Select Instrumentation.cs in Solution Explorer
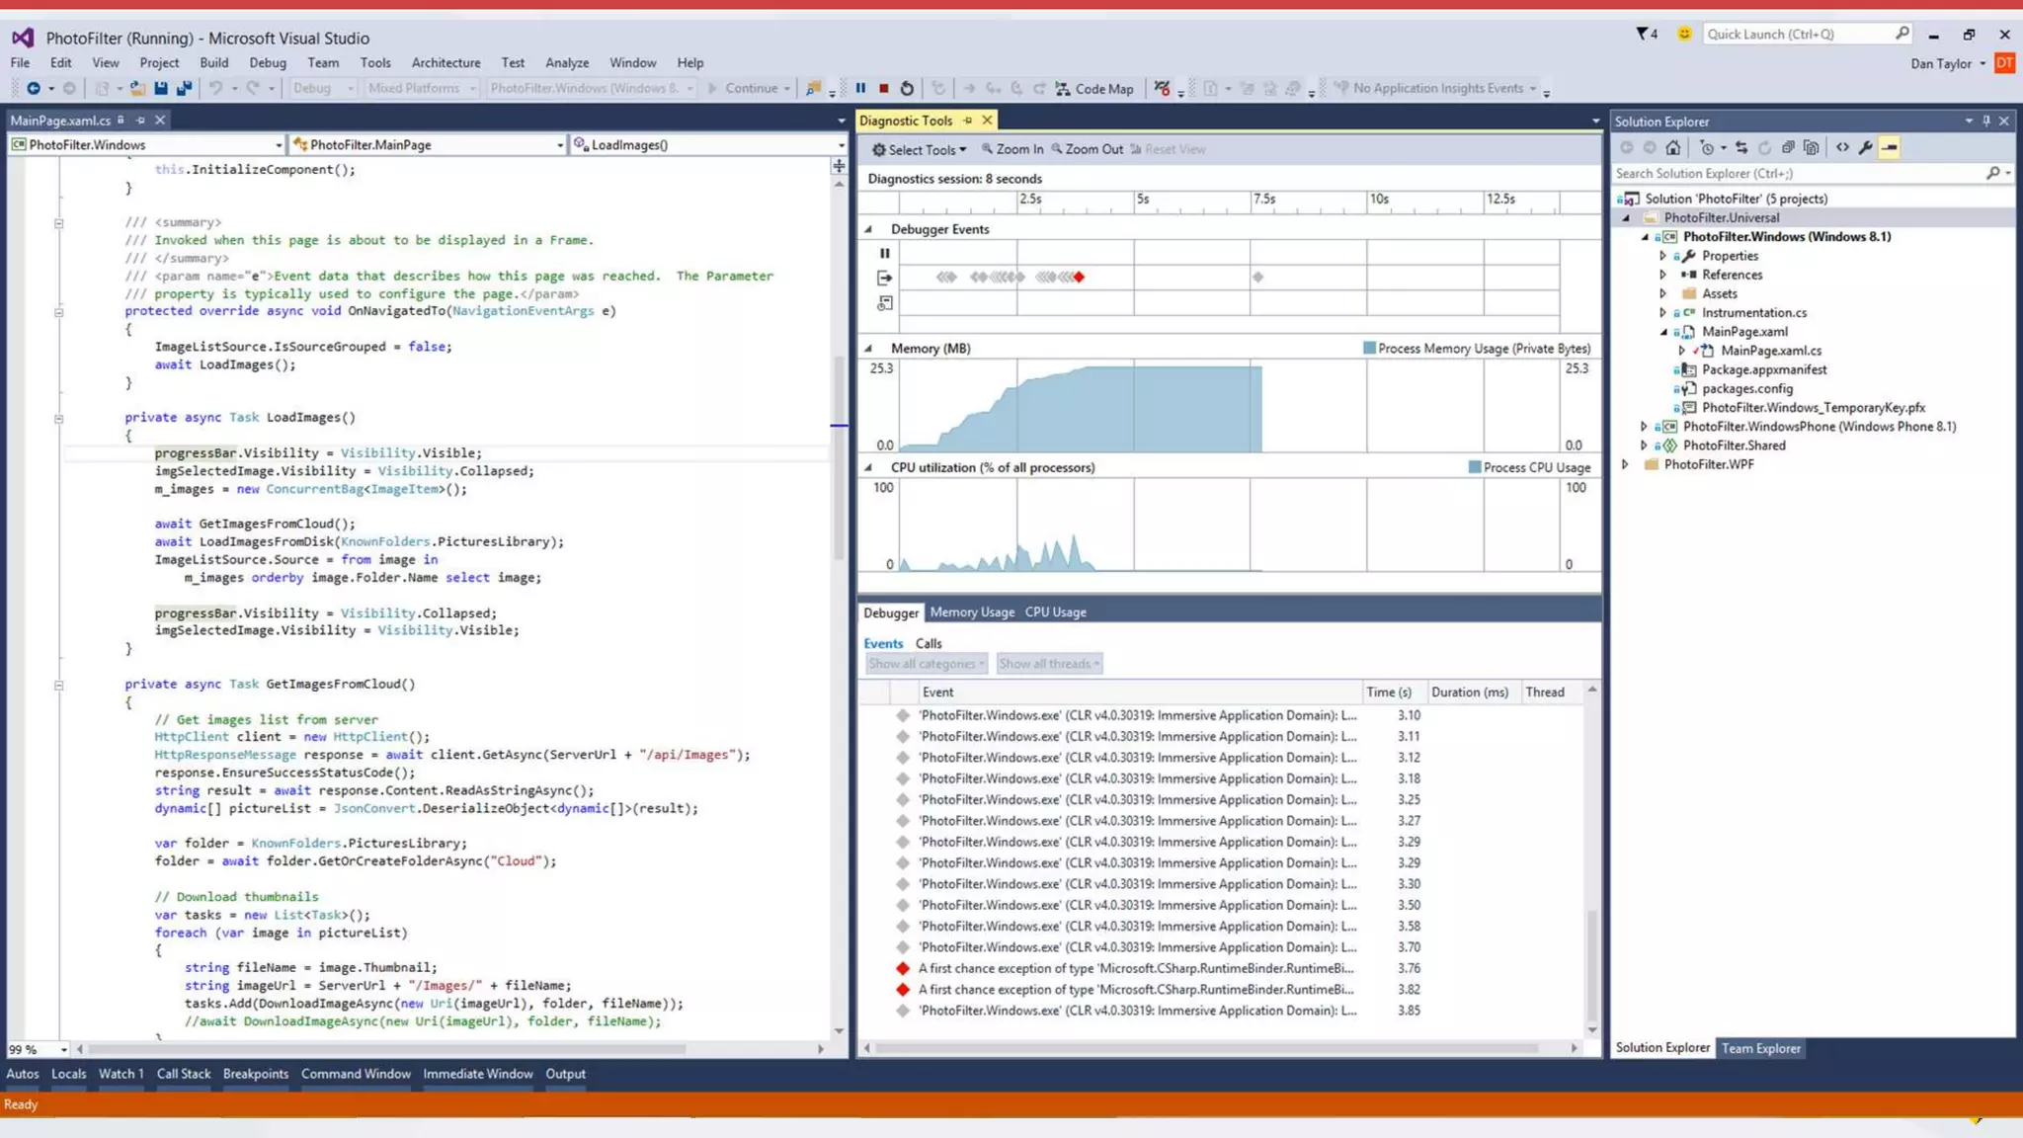Screen dimensions: 2023x1138 (1753, 312)
